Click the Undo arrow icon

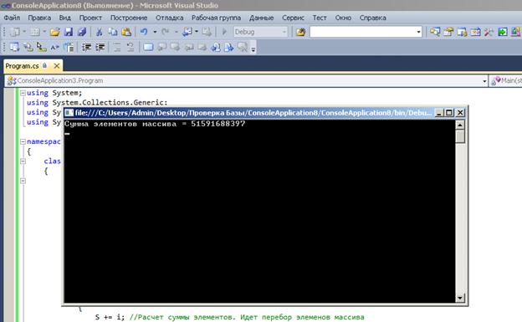pos(144,32)
